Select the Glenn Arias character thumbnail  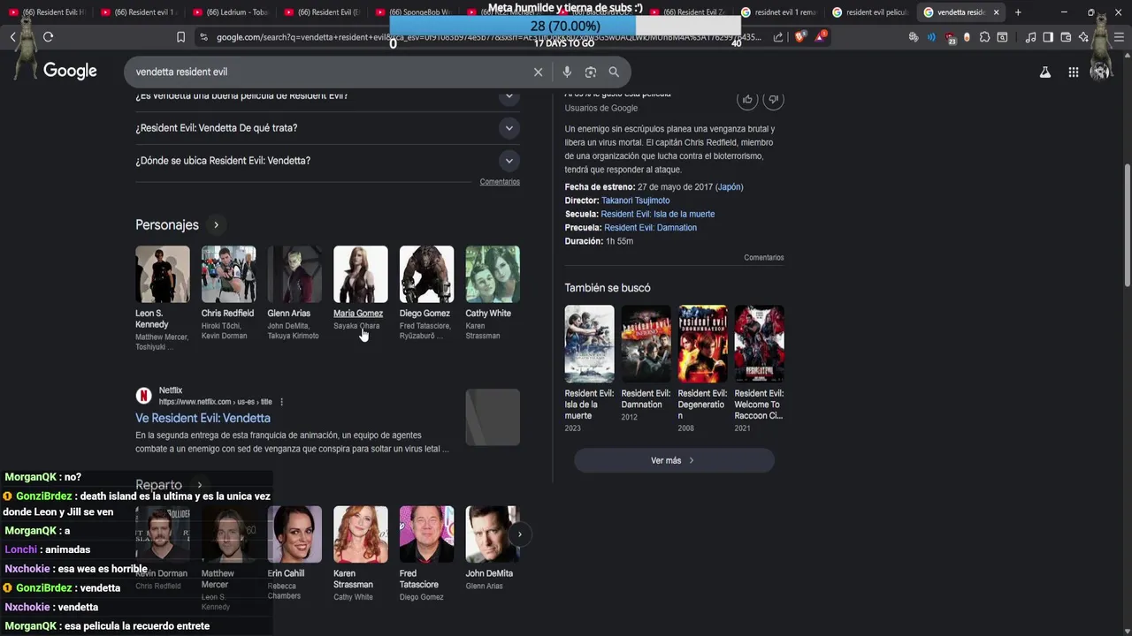[x=294, y=274]
